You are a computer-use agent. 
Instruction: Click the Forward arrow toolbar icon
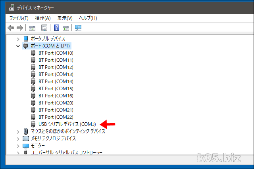pos(20,28)
